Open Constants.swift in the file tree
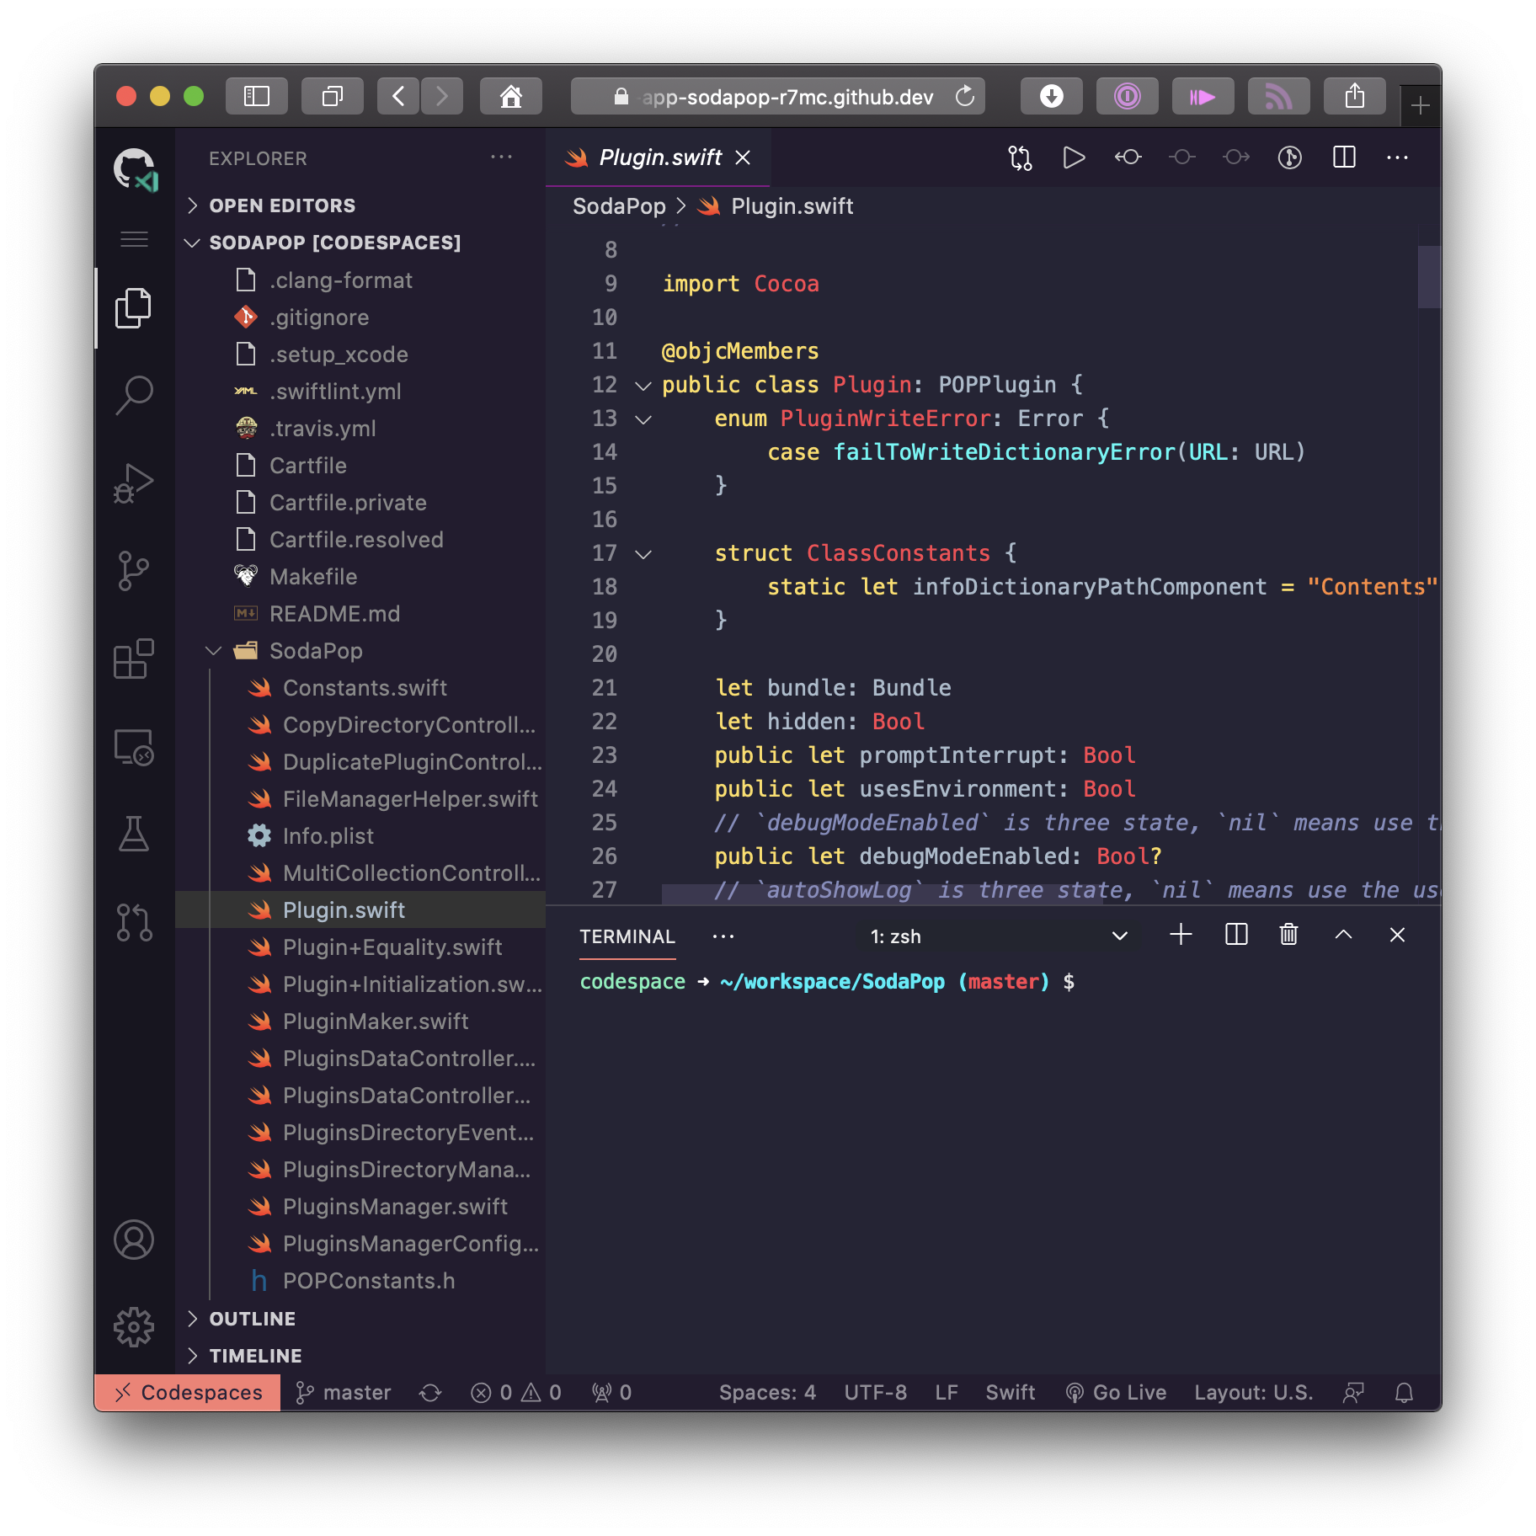The height and width of the screenshot is (1536, 1536). pyautogui.click(x=362, y=687)
